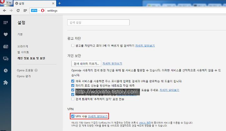Open 자세히 알아보기 link for ad blocking
226x131 pixels.
145,46
